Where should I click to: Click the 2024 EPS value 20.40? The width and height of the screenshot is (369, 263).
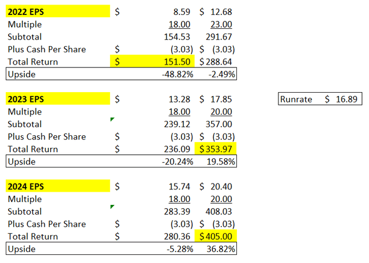coord(223,186)
